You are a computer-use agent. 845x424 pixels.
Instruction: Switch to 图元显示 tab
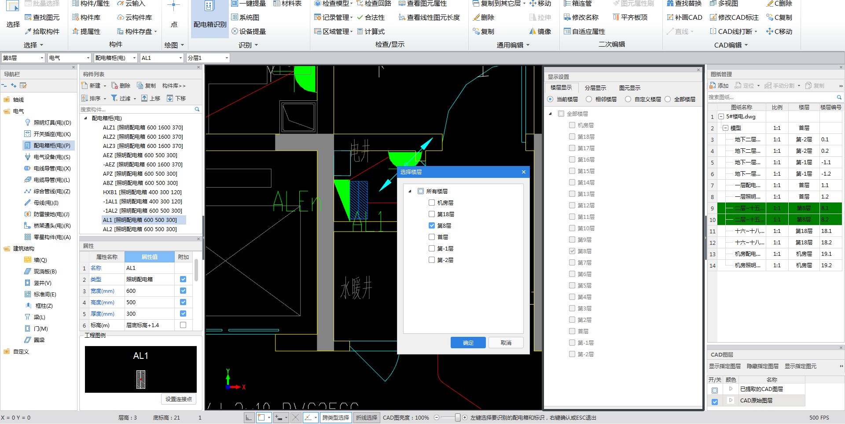[629, 88]
